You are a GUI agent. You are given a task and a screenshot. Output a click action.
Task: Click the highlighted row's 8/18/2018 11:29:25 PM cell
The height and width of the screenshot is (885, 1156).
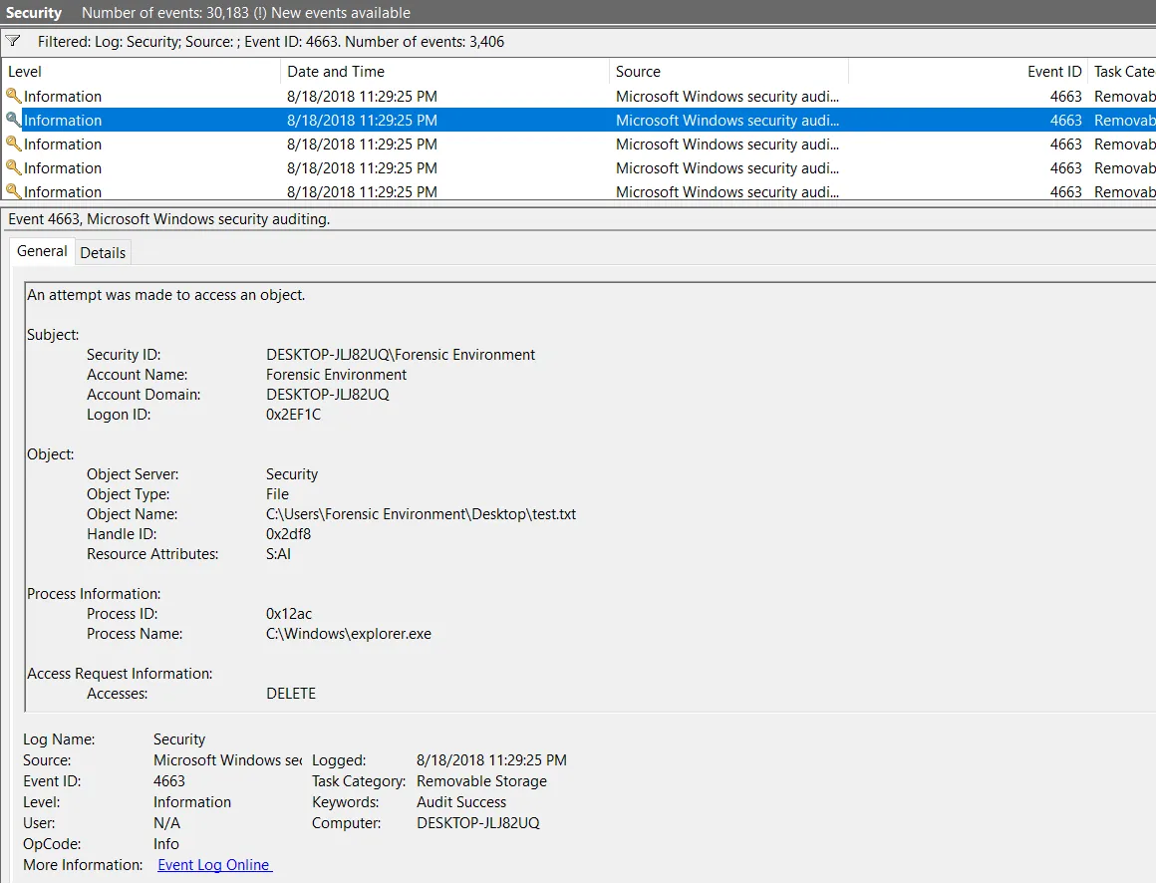[x=362, y=121]
